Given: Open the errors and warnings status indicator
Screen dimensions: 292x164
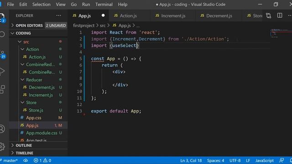Looking at the screenshot, I should coord(42,160).
